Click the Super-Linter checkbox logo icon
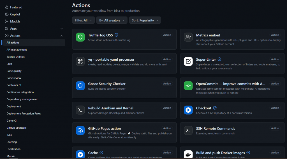This screenshot has height=159, width=287. click(x=188, y=62)
